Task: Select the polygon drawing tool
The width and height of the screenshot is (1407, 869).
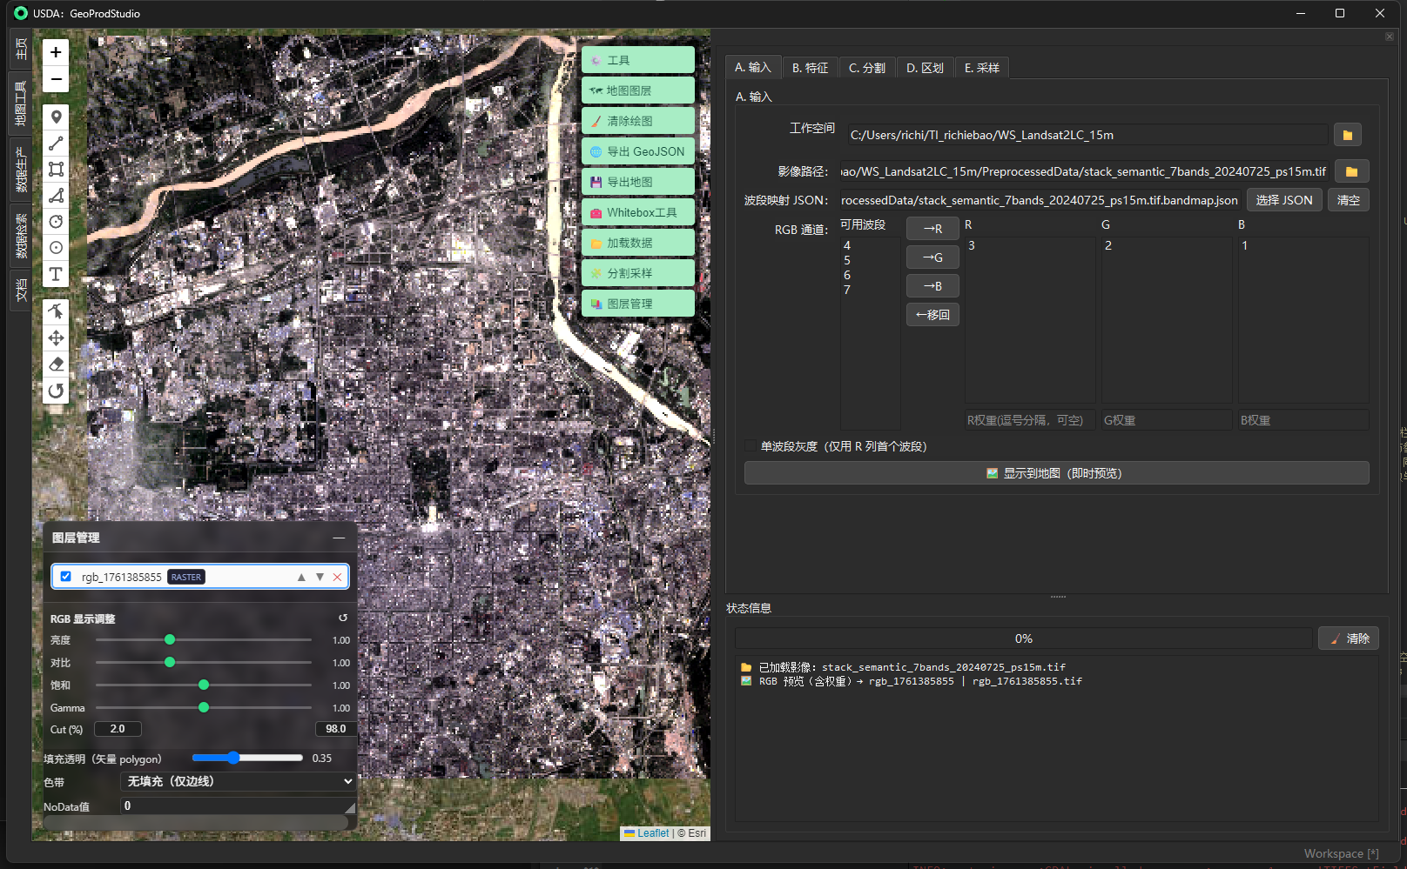Action: (x=56, y=195)
